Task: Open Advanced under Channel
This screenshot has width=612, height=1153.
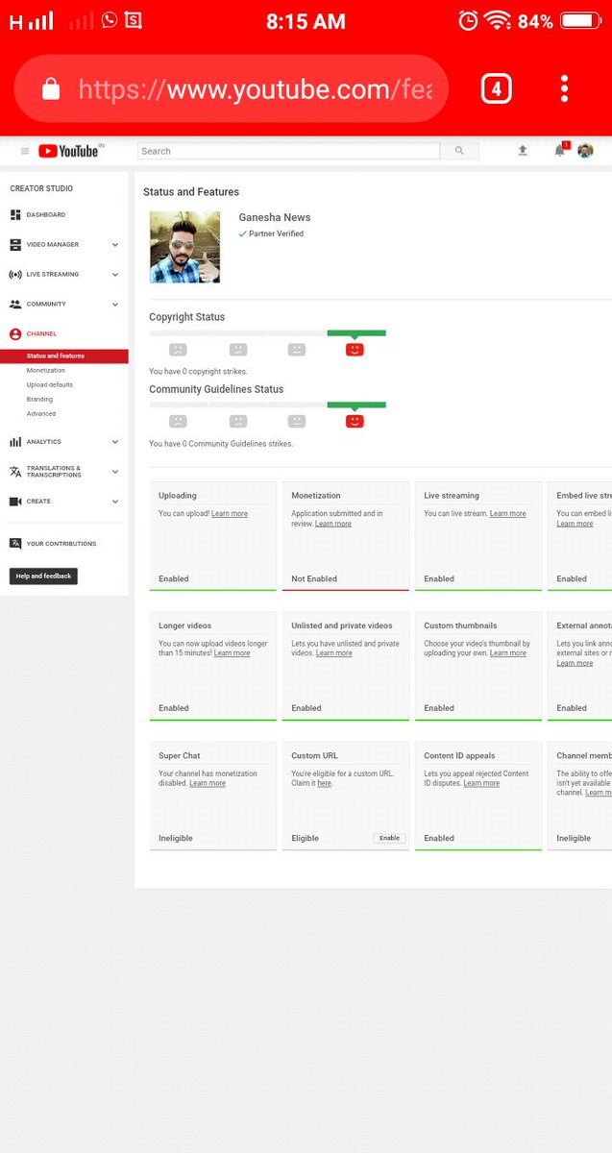Action: click(x=41, y=414)
